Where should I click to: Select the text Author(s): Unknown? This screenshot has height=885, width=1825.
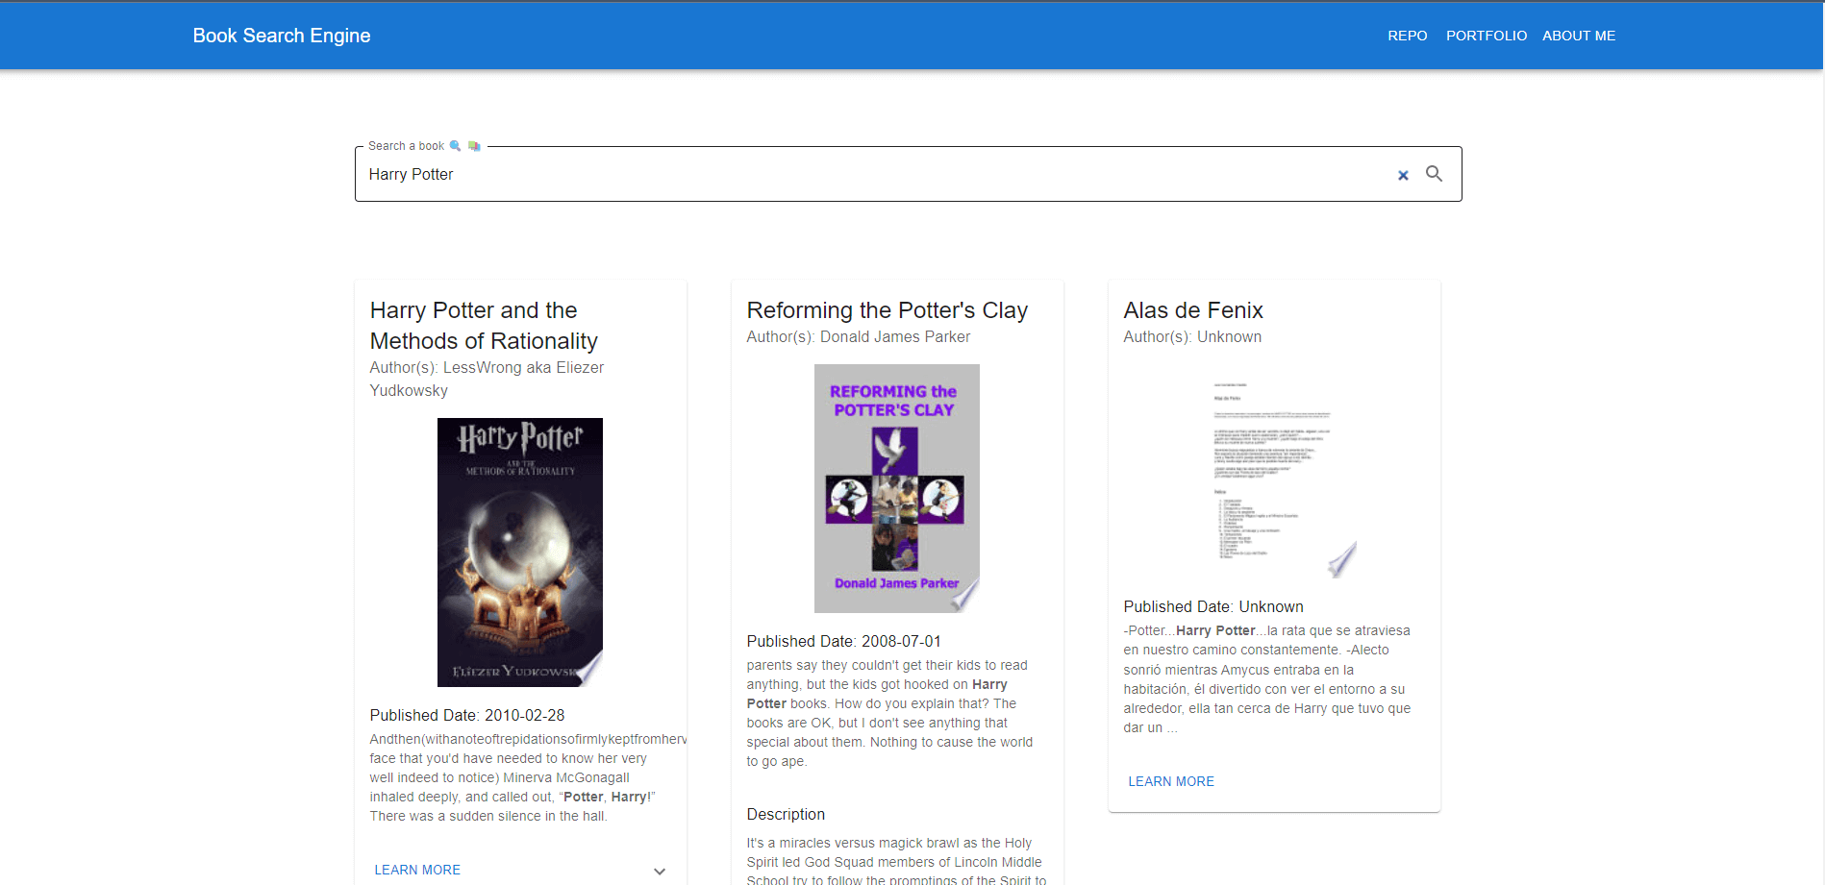1192,337
